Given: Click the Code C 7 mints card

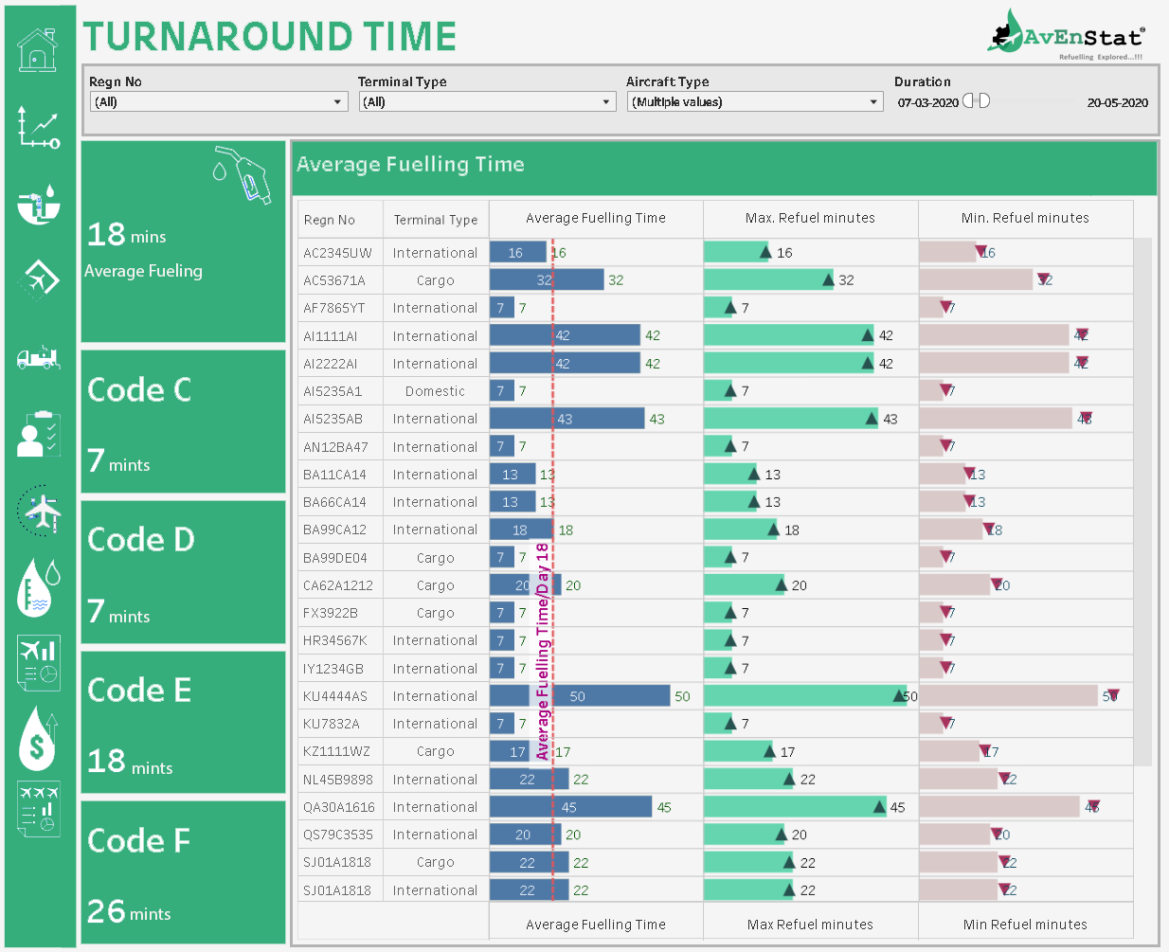Looking at the screenshot, I should (x=183, y=422).
